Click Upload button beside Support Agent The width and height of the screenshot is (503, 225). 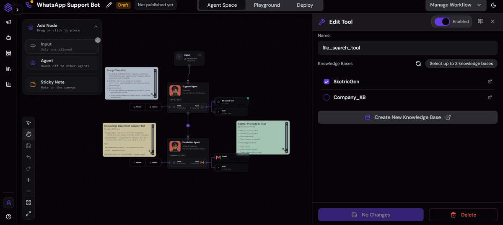click(153, 107)
